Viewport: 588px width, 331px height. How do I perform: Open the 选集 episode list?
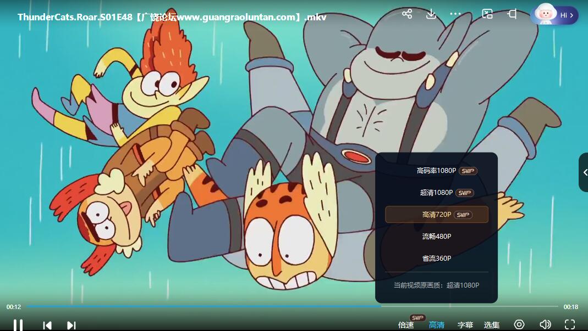coord(492,324)
